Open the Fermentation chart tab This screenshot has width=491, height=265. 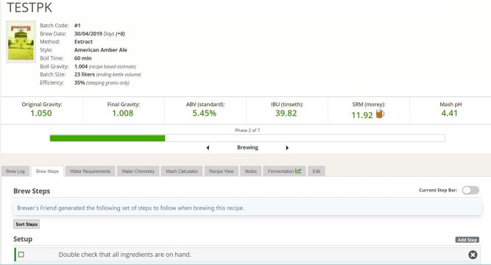point(284,171)
